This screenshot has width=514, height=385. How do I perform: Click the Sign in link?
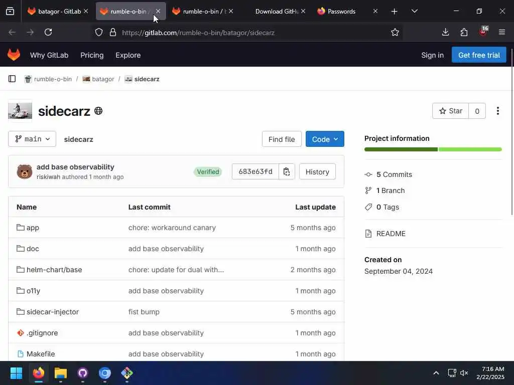coord(432,55)
